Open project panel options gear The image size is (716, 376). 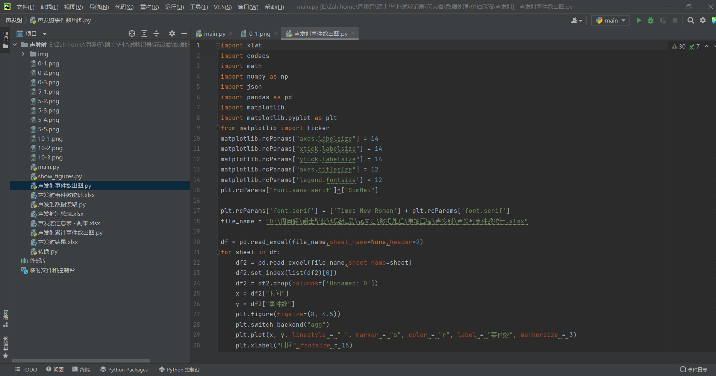(x=172, y=33)
